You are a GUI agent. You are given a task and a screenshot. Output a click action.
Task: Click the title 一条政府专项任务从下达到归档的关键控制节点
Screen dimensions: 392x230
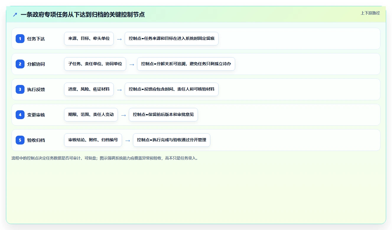83,14
